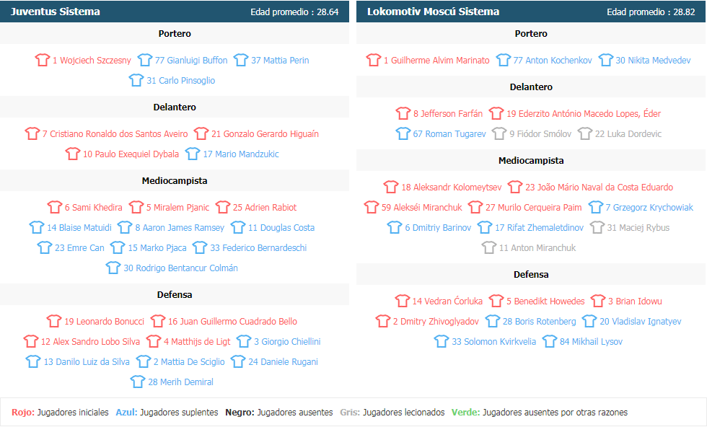This screenshot has width=707, height=427.
Task: Open the 30 Rodrigo Bentancur Colmán link
Action: [181, 268]
